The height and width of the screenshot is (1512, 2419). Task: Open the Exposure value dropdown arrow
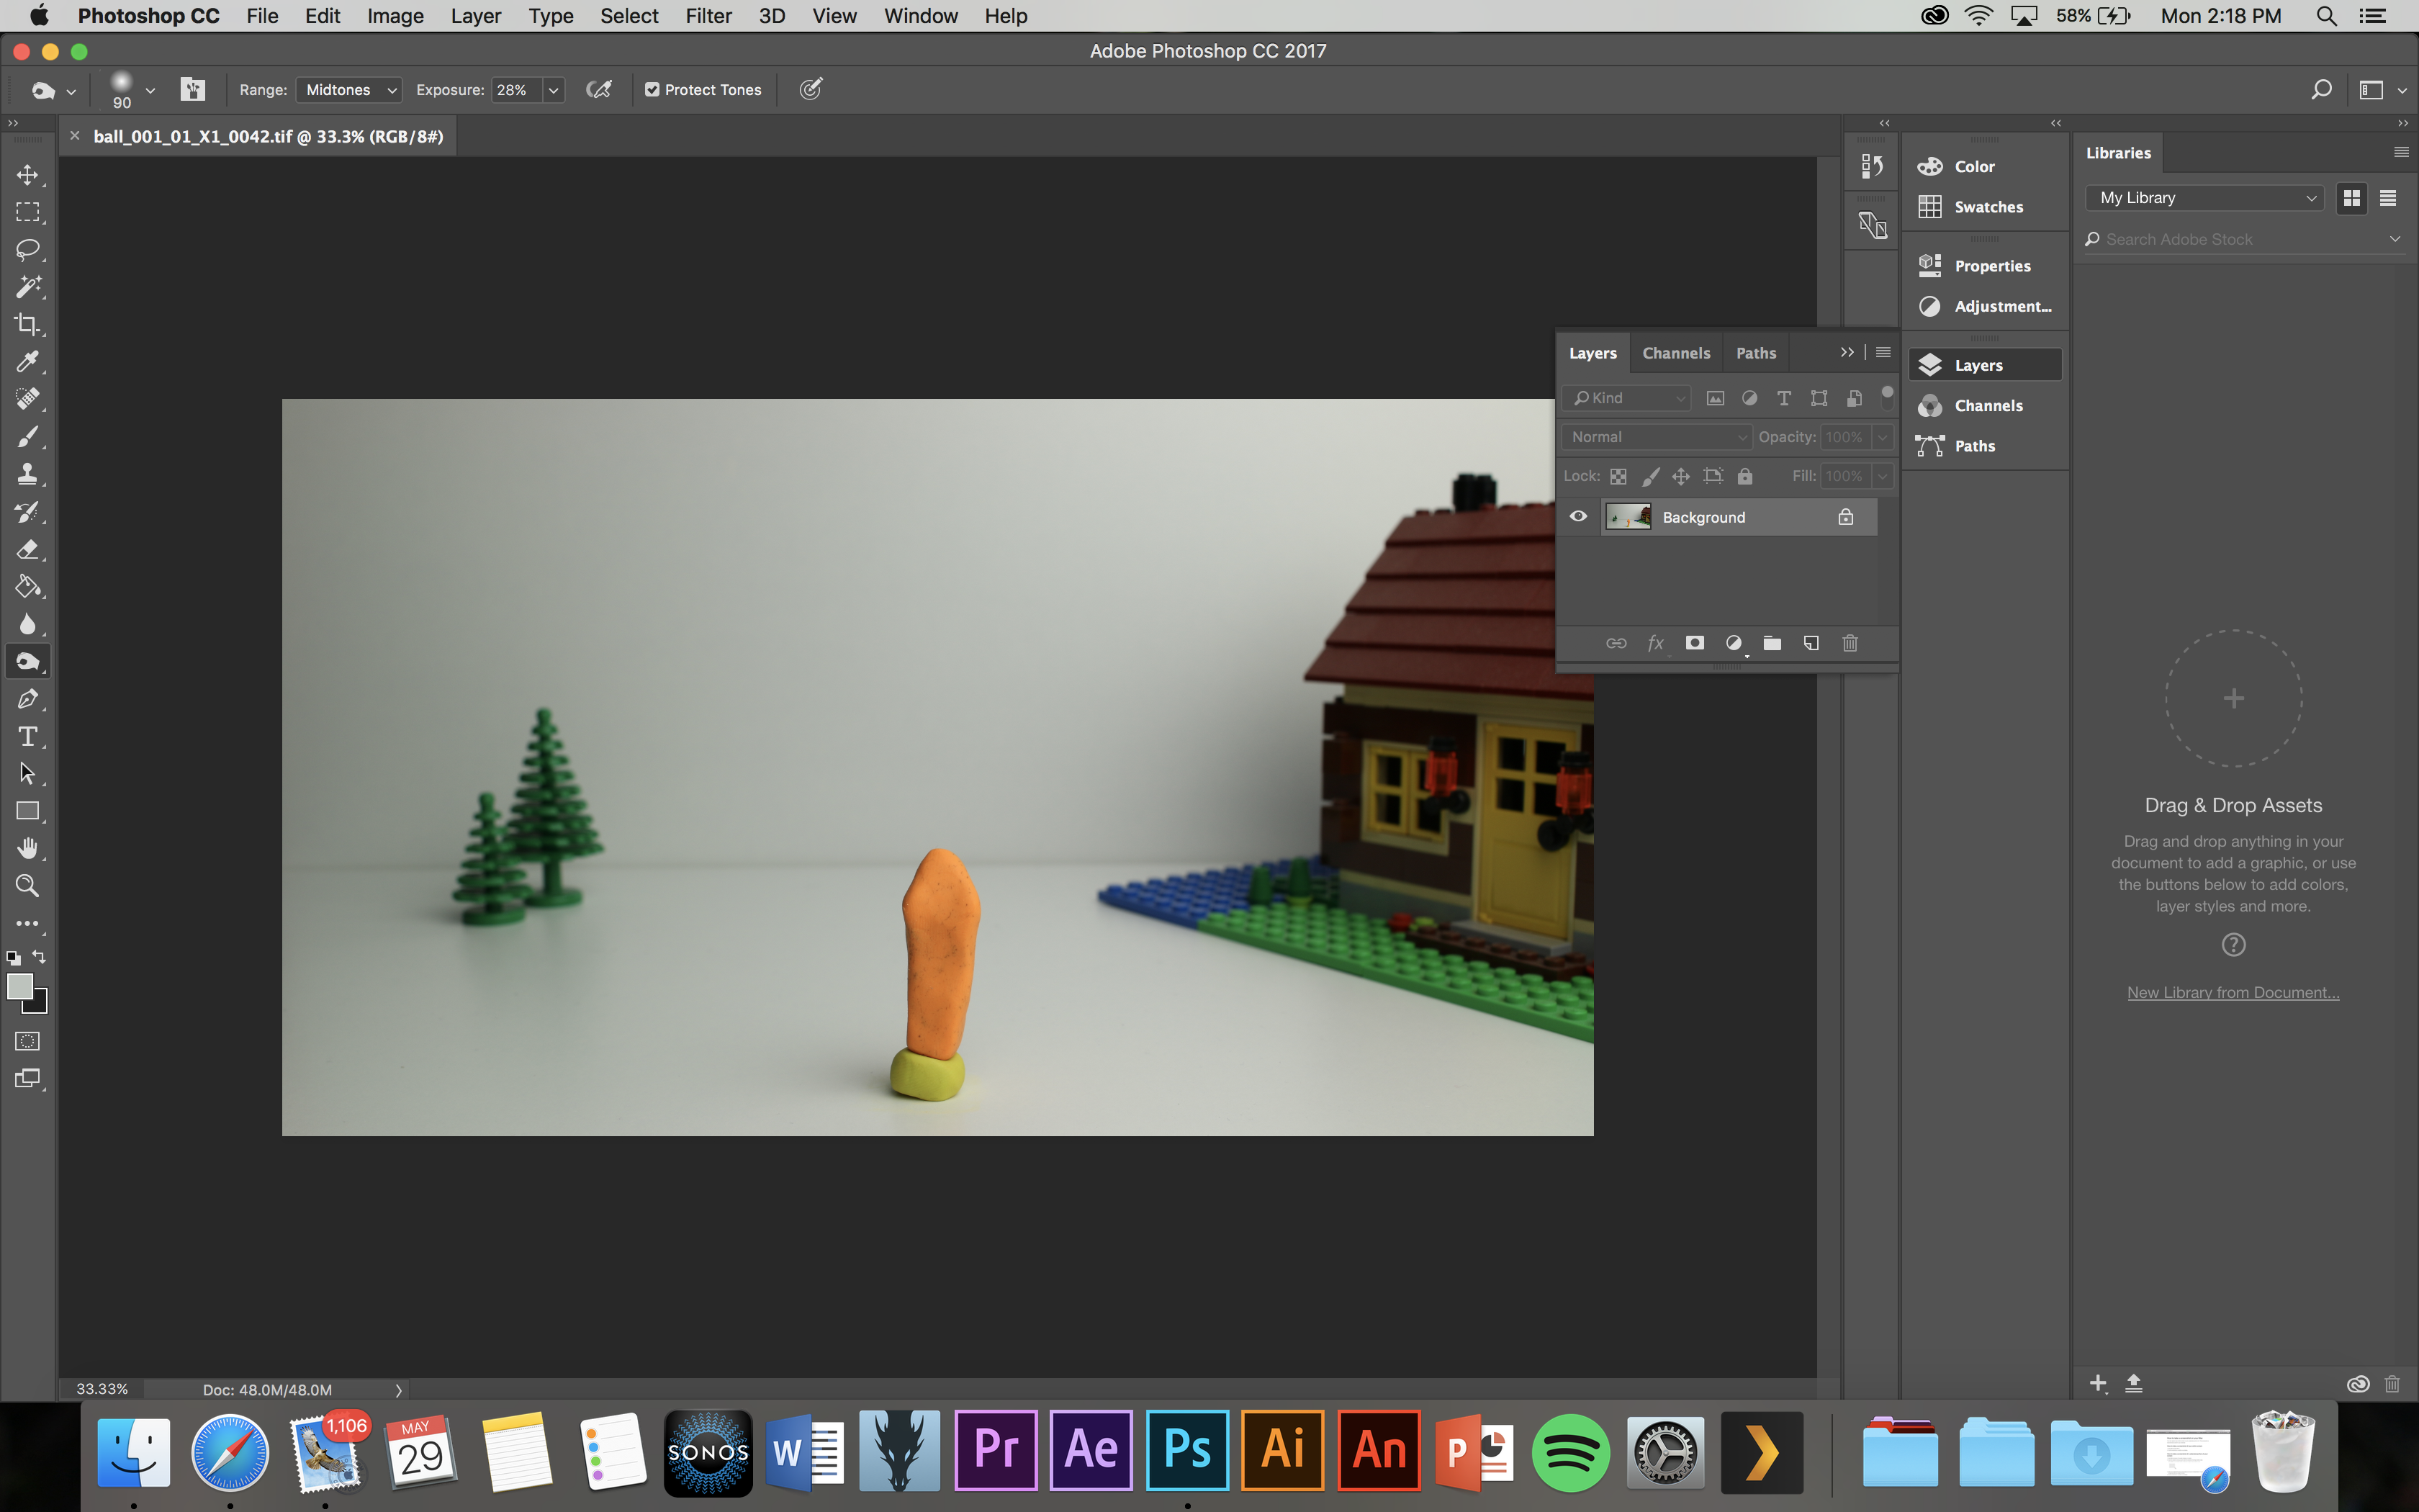553,90
